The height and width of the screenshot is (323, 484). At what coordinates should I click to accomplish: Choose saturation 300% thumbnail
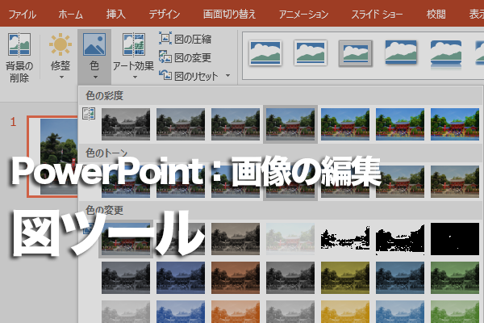(x=400, y=124)
